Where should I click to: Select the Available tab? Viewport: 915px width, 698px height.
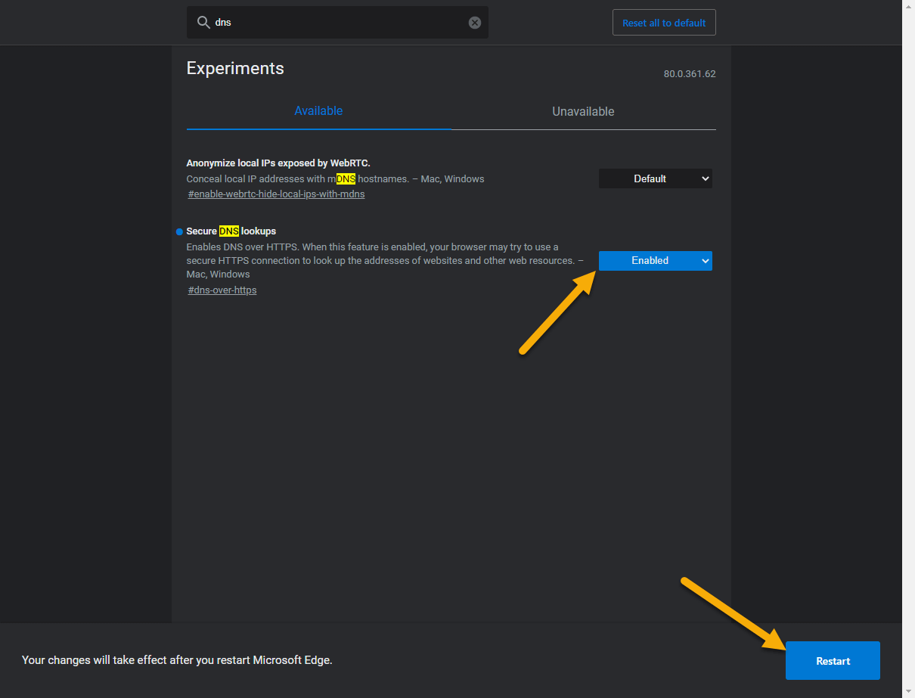(318, 111)
